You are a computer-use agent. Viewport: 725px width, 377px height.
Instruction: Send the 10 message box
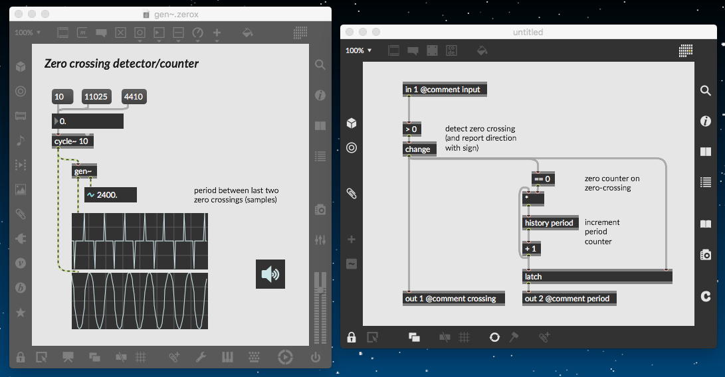coord(62,96)
